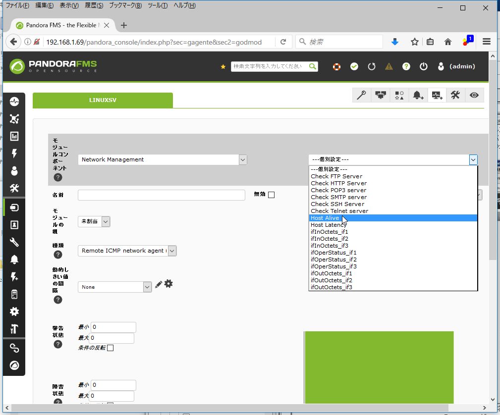Image resolution: width=500 pixels, height=415 pixels.
Task: Toggle 条件の反転 checkbox under 警告状態
Action: [x=111, y=348]
